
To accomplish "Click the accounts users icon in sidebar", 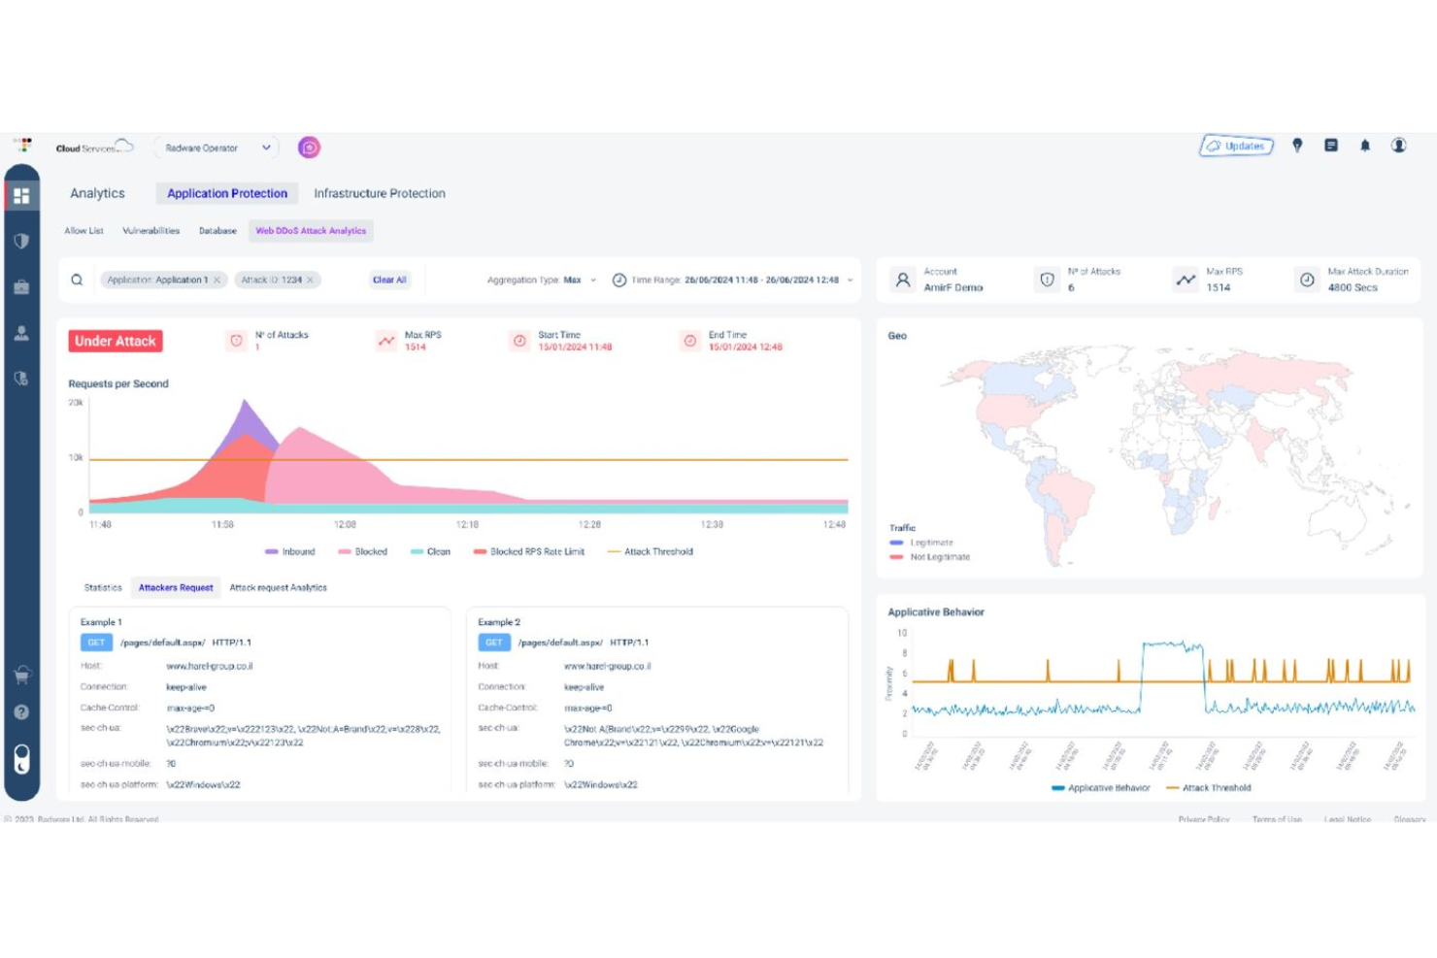I will [x=21, y=333].
